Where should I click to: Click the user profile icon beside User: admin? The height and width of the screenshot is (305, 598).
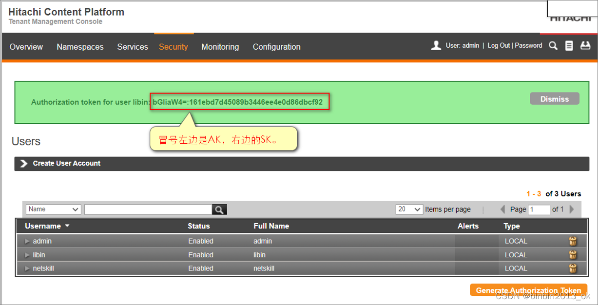pyautogui.click(x=435, y=45)
